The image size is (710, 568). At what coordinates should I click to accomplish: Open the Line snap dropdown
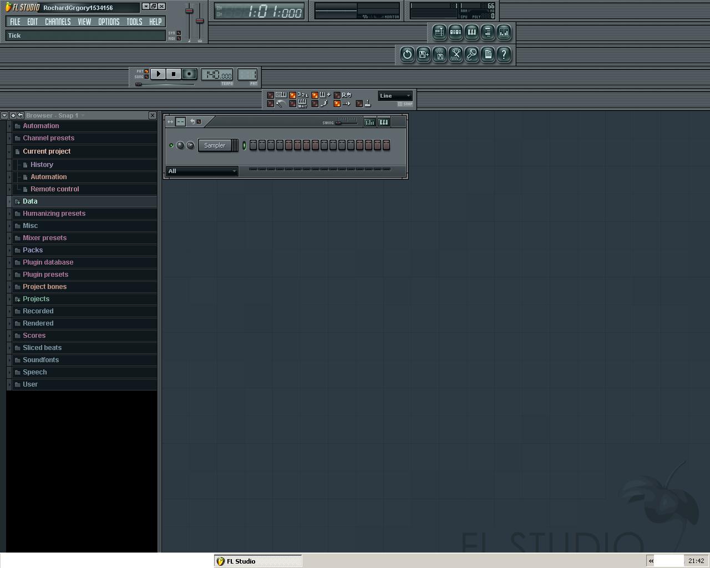point(395,96)
